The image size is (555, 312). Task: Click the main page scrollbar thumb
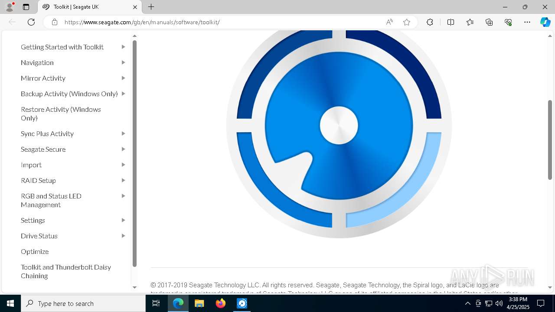click(550, 140)
